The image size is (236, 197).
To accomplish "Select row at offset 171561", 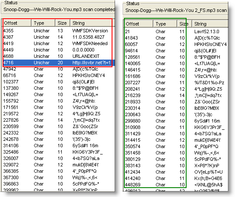I will (x=58, y=107).
